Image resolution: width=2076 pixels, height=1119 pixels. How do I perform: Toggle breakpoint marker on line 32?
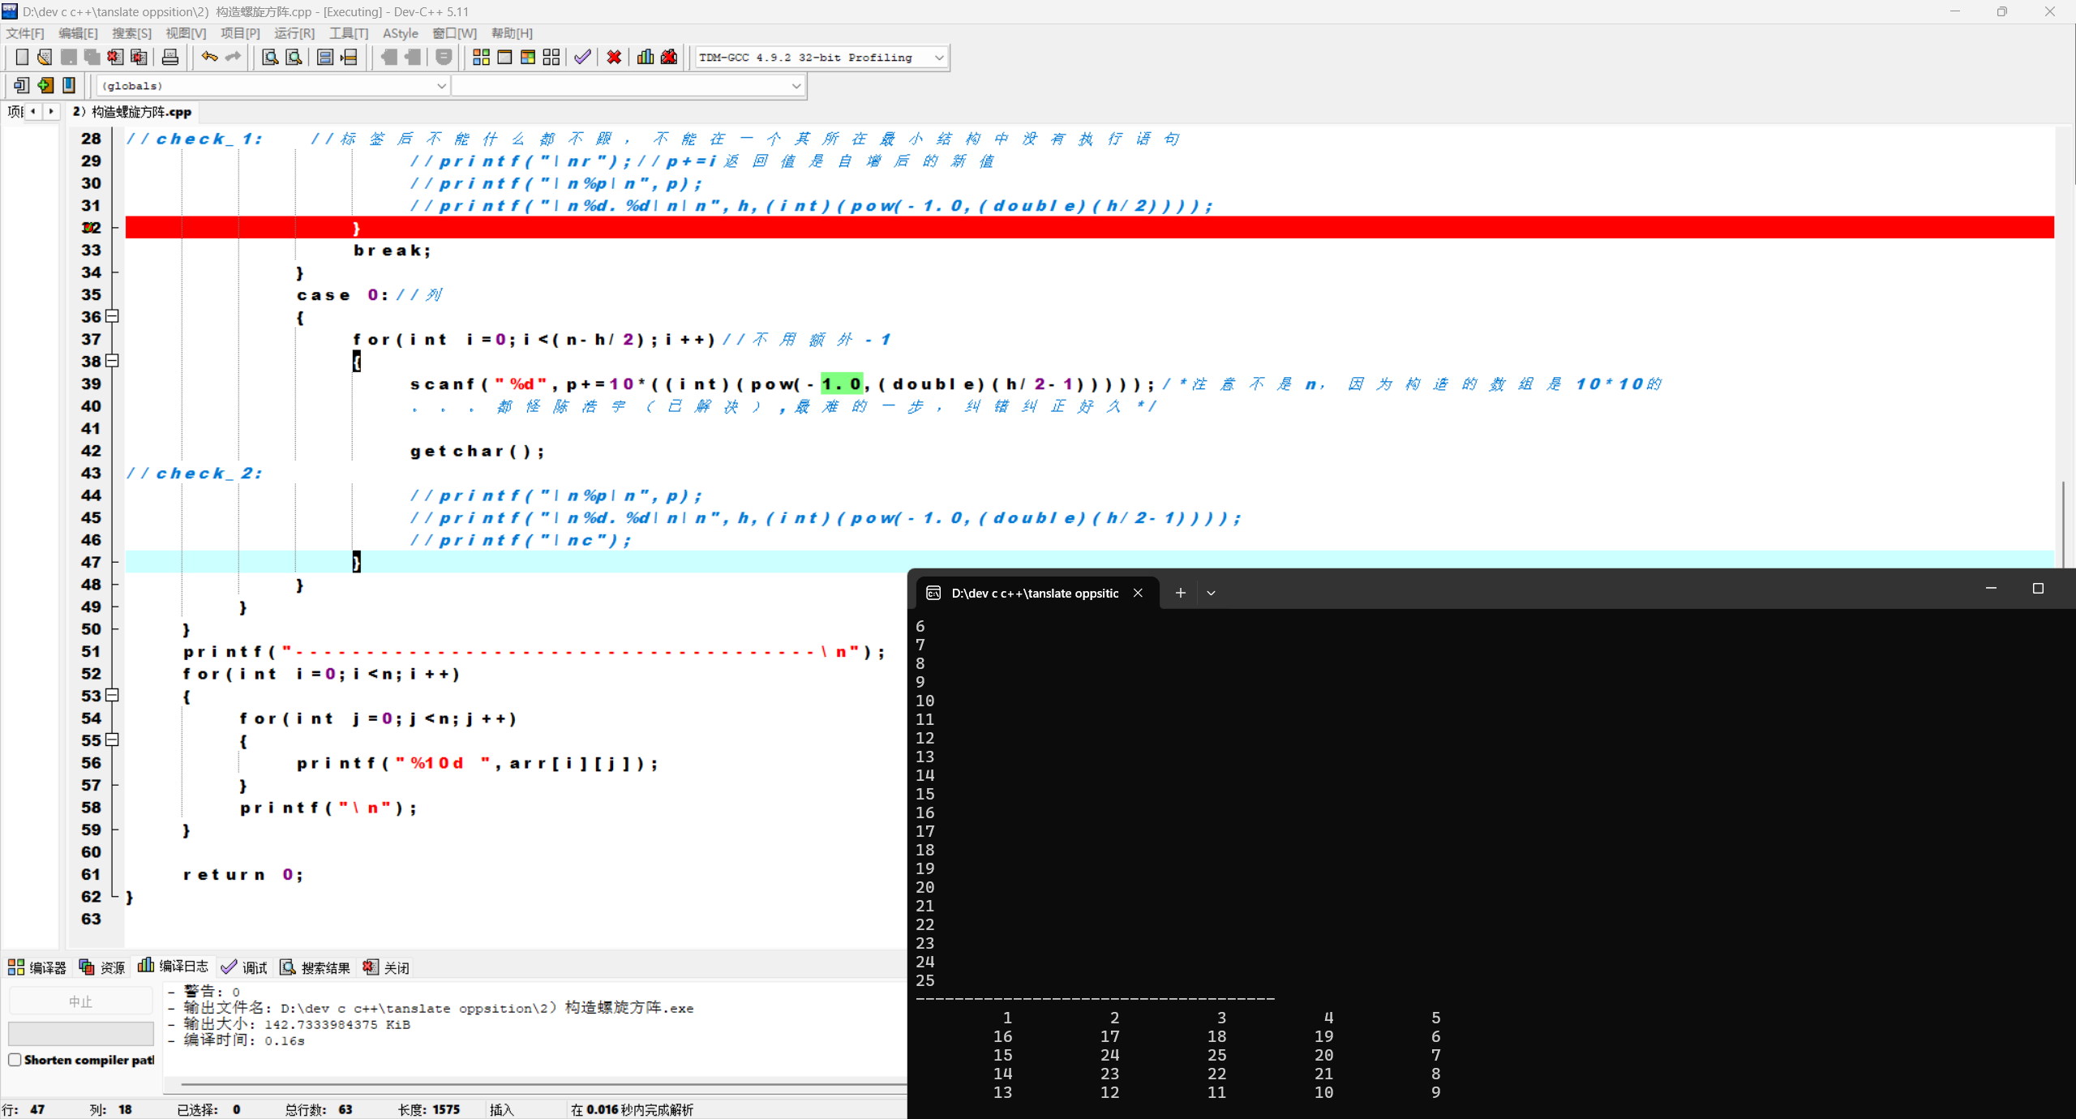coord(90,228)
